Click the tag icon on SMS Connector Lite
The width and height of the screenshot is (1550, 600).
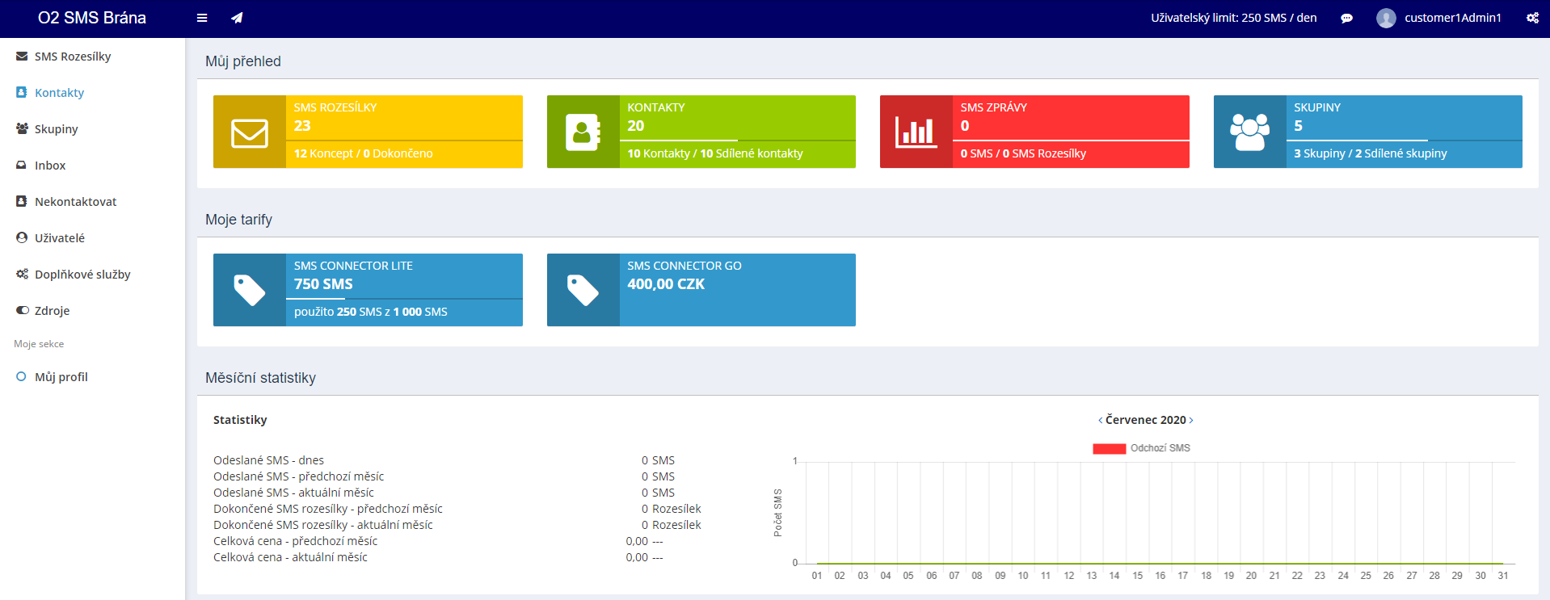pyautogui.click(x=250, y=291)
